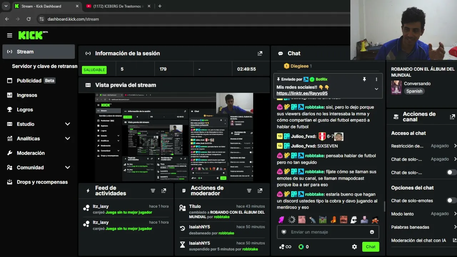
Task: Select Stream in the sidebar
Action: tap(39, 52)
